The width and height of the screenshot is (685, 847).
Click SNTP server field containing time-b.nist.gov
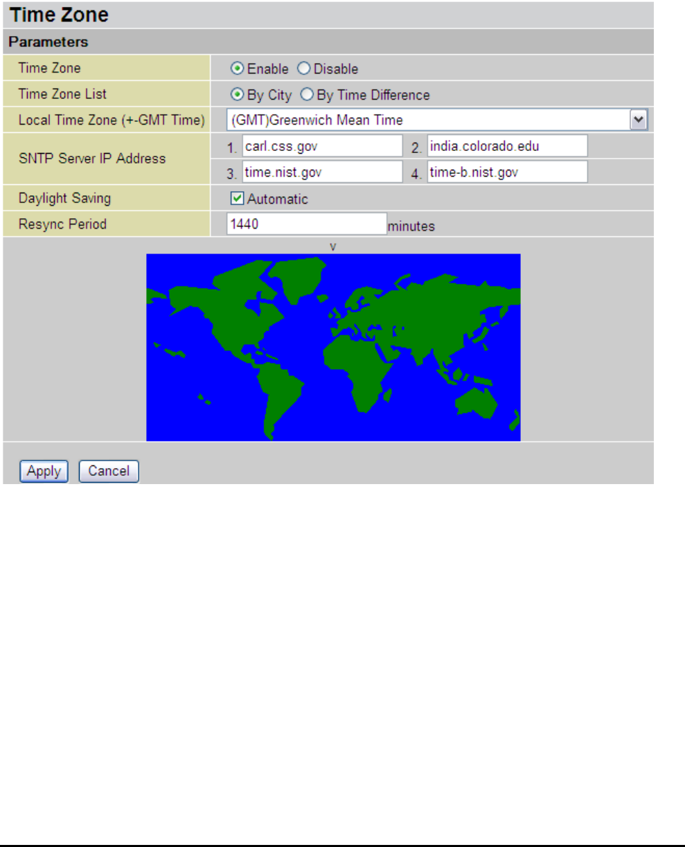click(x=507, y=172)
